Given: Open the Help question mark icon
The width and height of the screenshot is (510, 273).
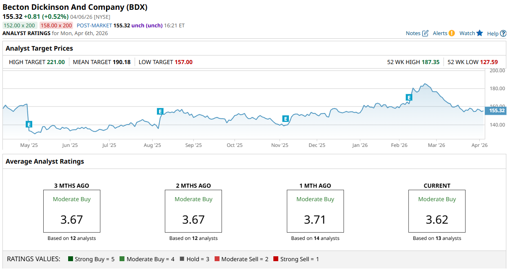Looking at the screenshot, I should (503, 33).
